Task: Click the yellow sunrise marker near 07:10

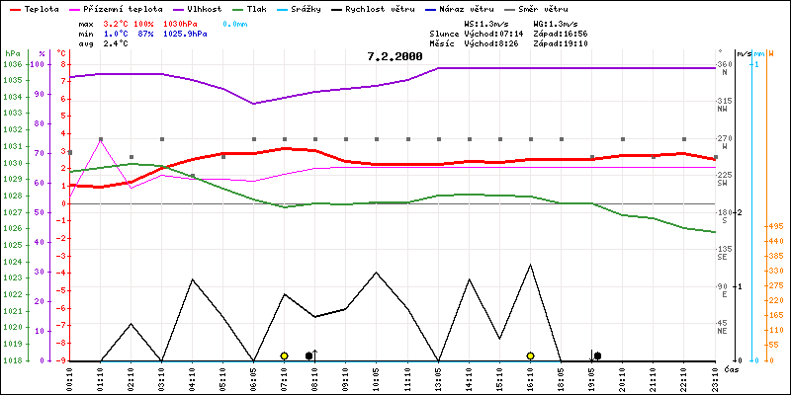Action: pos(284,355)
